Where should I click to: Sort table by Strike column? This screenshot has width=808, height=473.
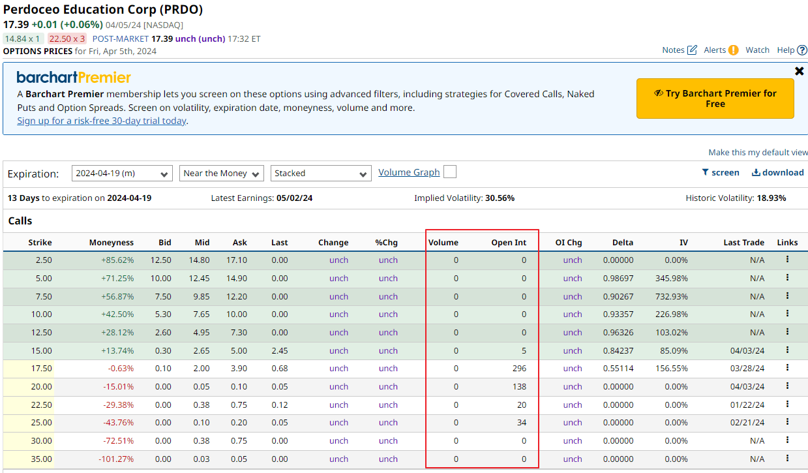tap(40, 243)
